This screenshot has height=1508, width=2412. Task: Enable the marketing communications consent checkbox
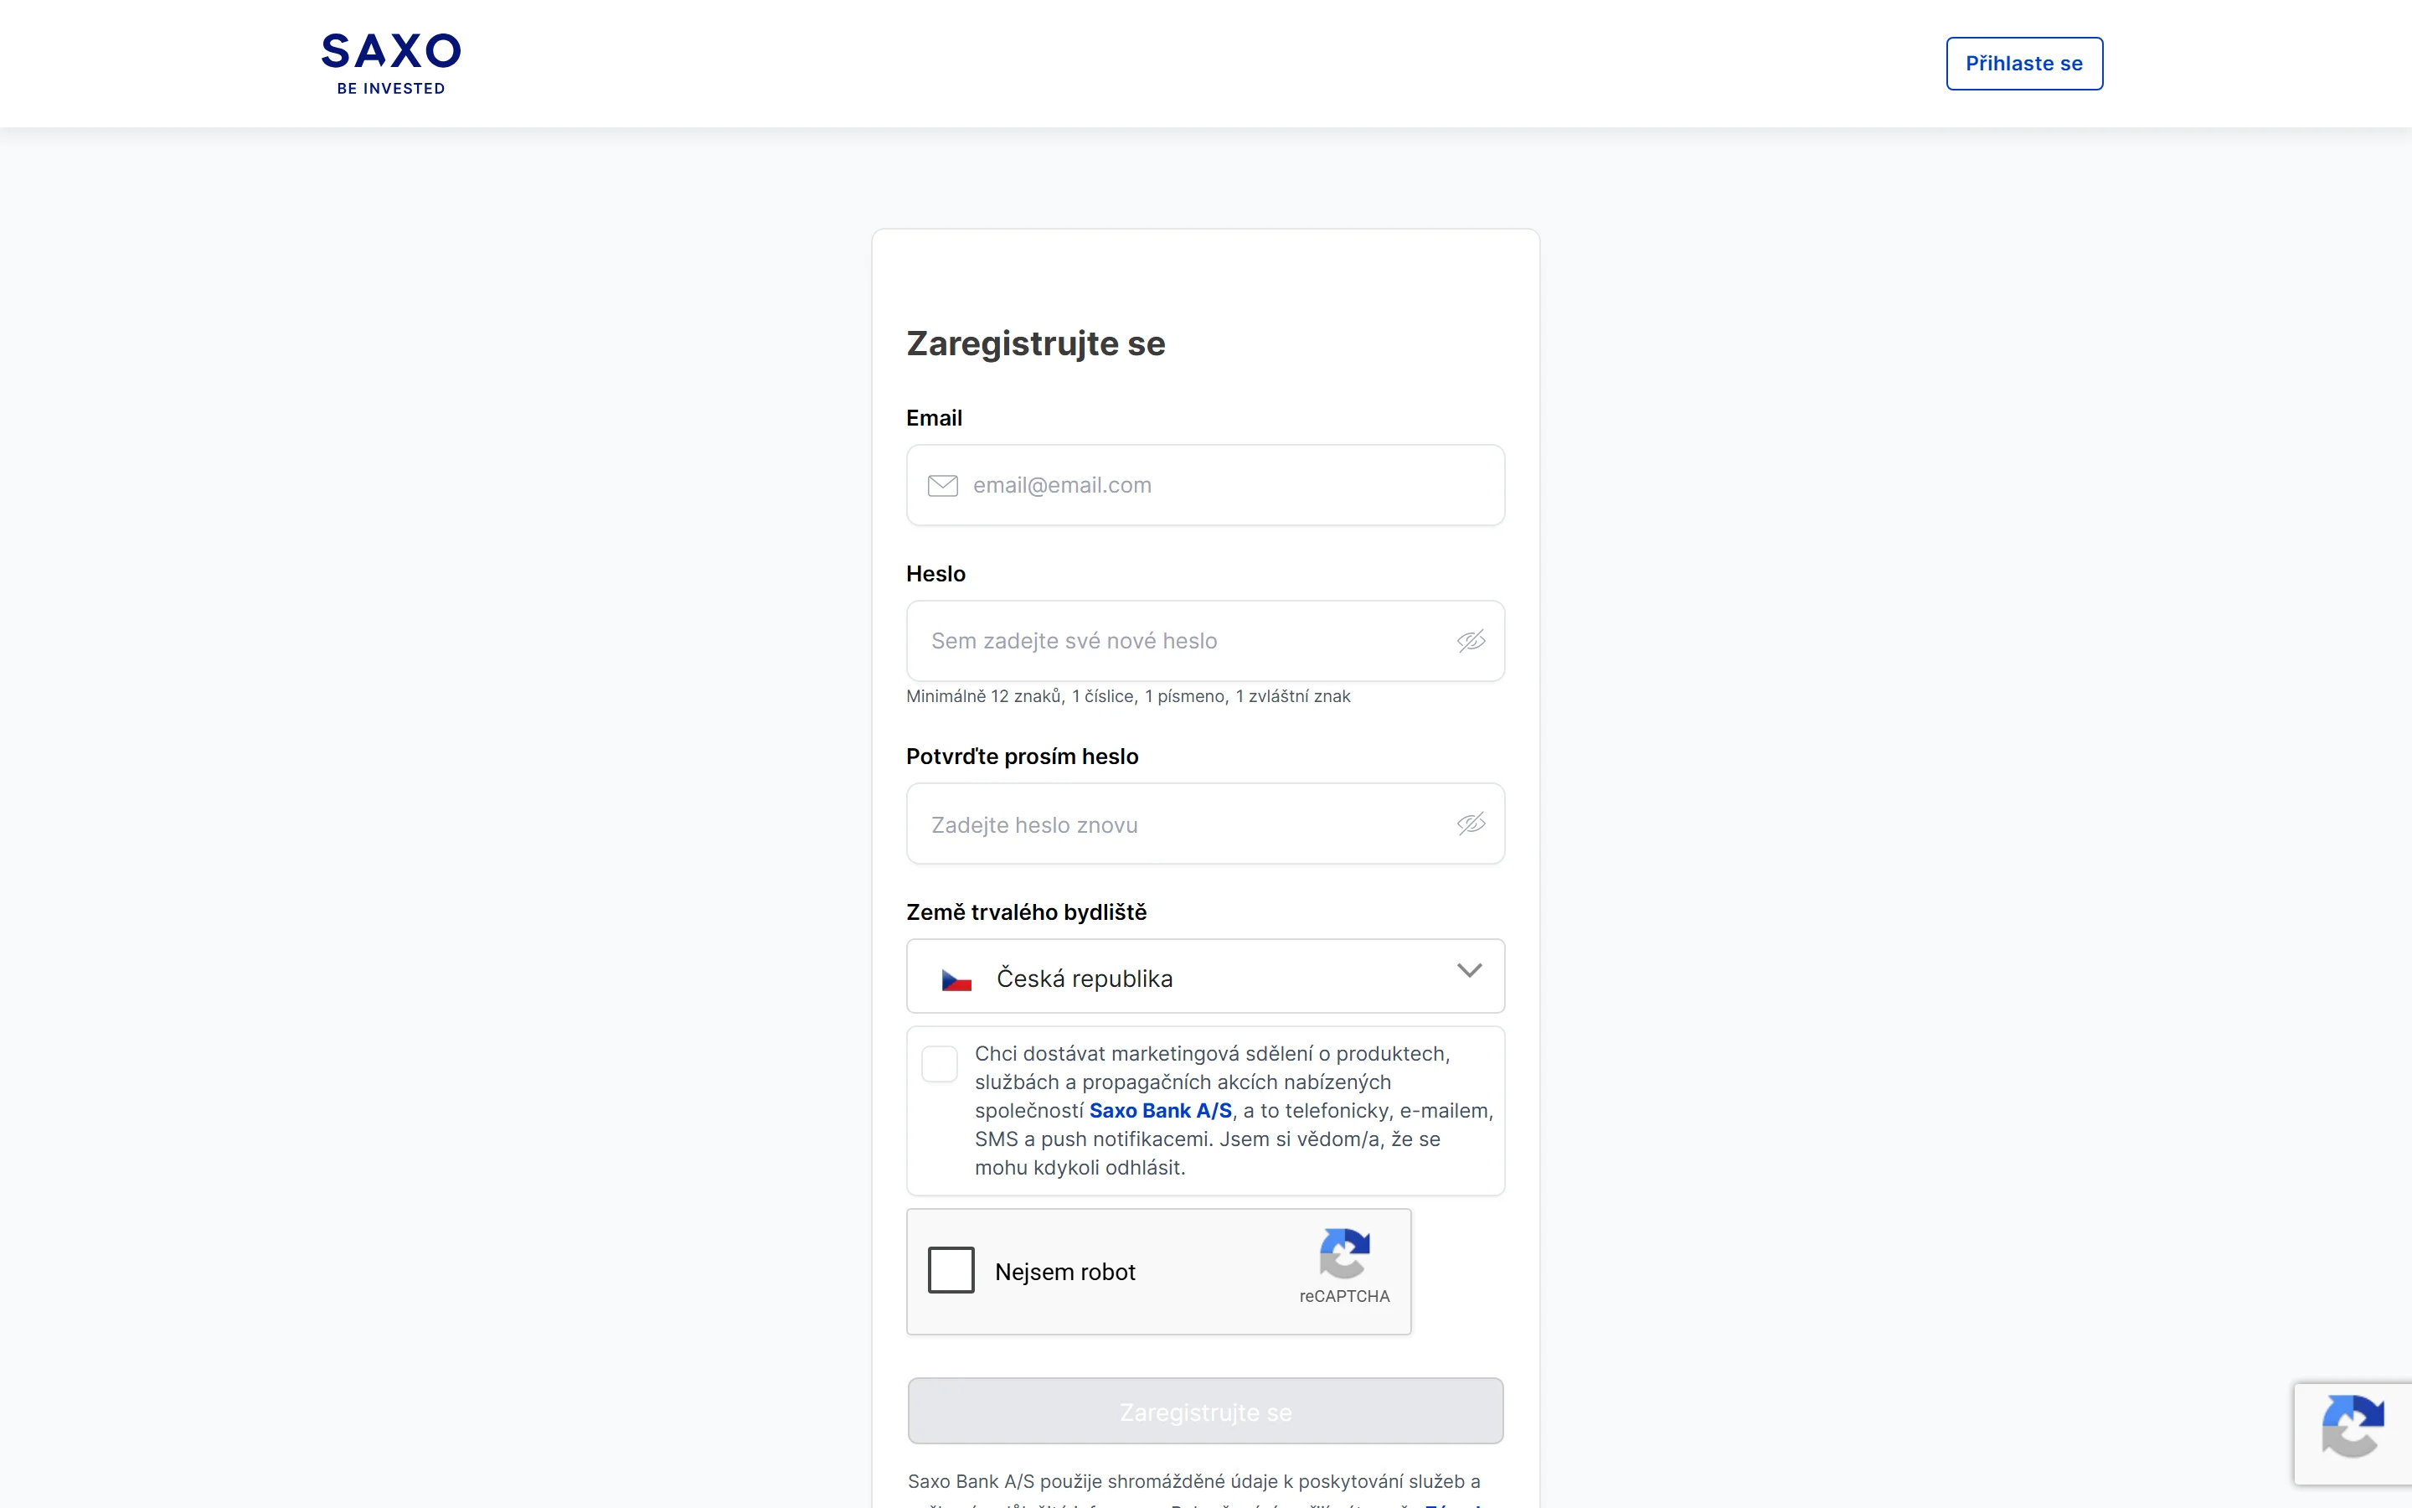click(938, 1064)
